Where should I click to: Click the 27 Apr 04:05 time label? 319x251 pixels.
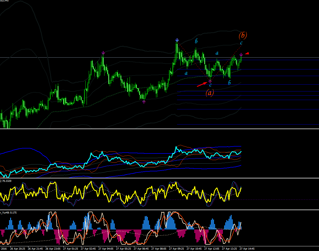pyautogui.click(x=106, y=249)
